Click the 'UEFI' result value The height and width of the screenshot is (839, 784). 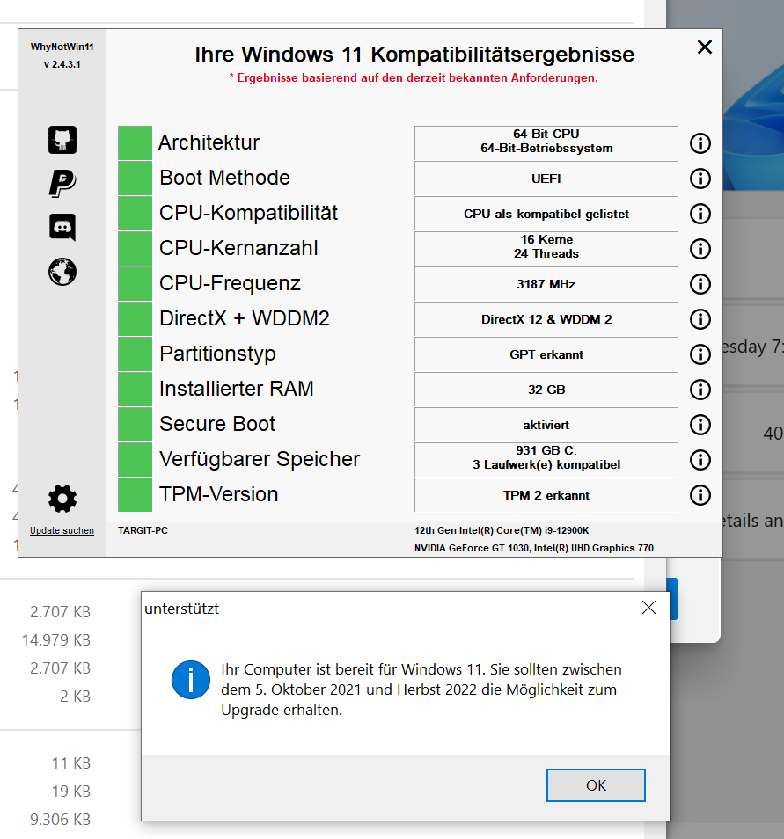(546, 179)
